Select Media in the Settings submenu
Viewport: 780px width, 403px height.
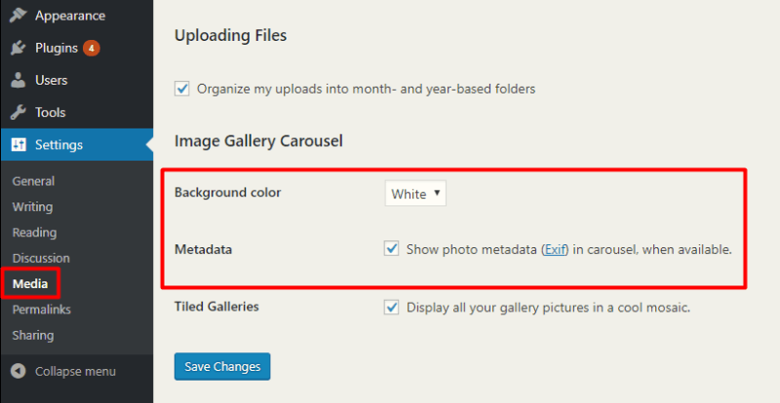(x=30, y=283)
